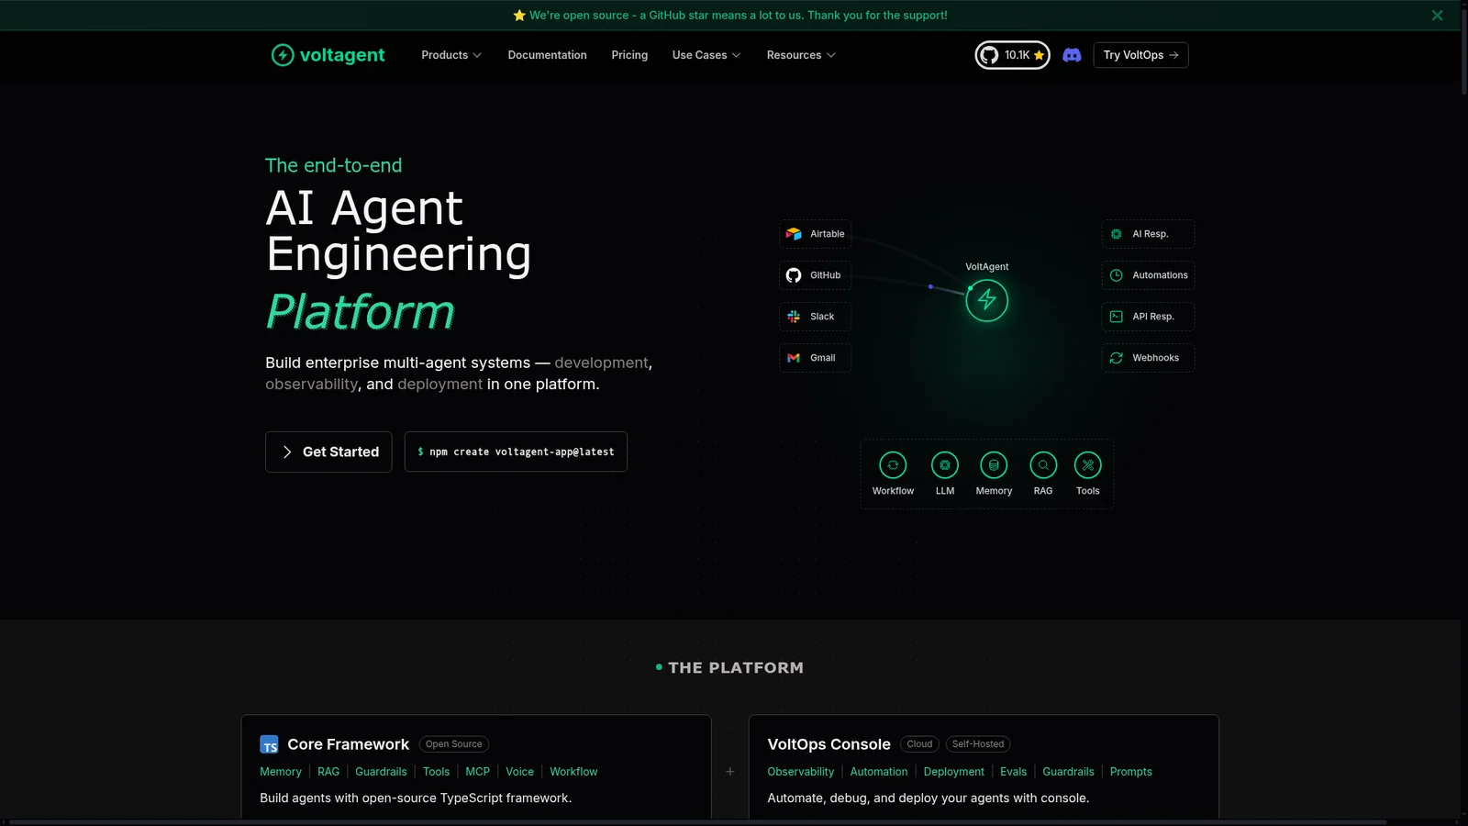This screenshot has width=1468, height=826.
Task: Open VoltOps Console Guardrails link
Action: click(x=1068, y=772)
